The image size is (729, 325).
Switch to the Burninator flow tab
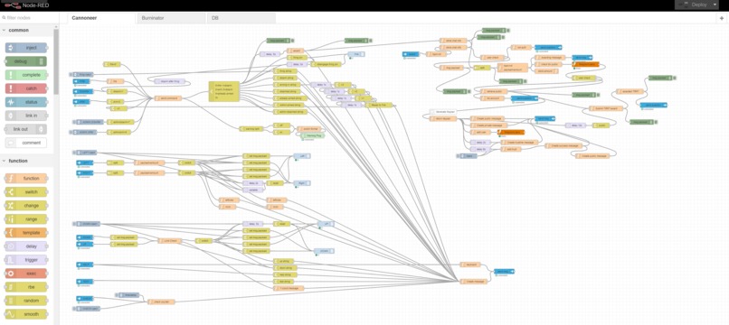[x=171, y=18]
